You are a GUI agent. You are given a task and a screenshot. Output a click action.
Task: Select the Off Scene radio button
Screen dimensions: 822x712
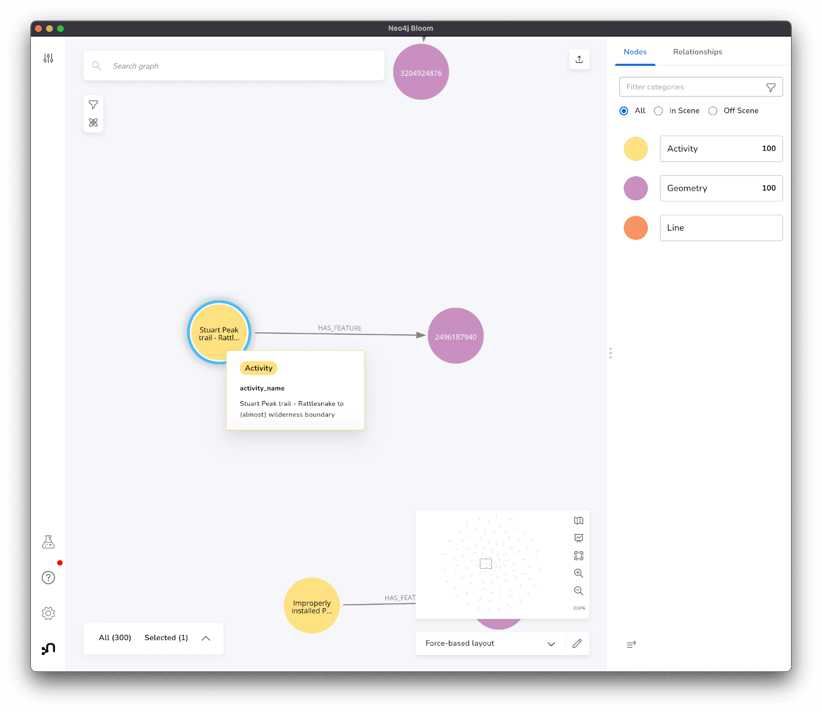point(713,110)
